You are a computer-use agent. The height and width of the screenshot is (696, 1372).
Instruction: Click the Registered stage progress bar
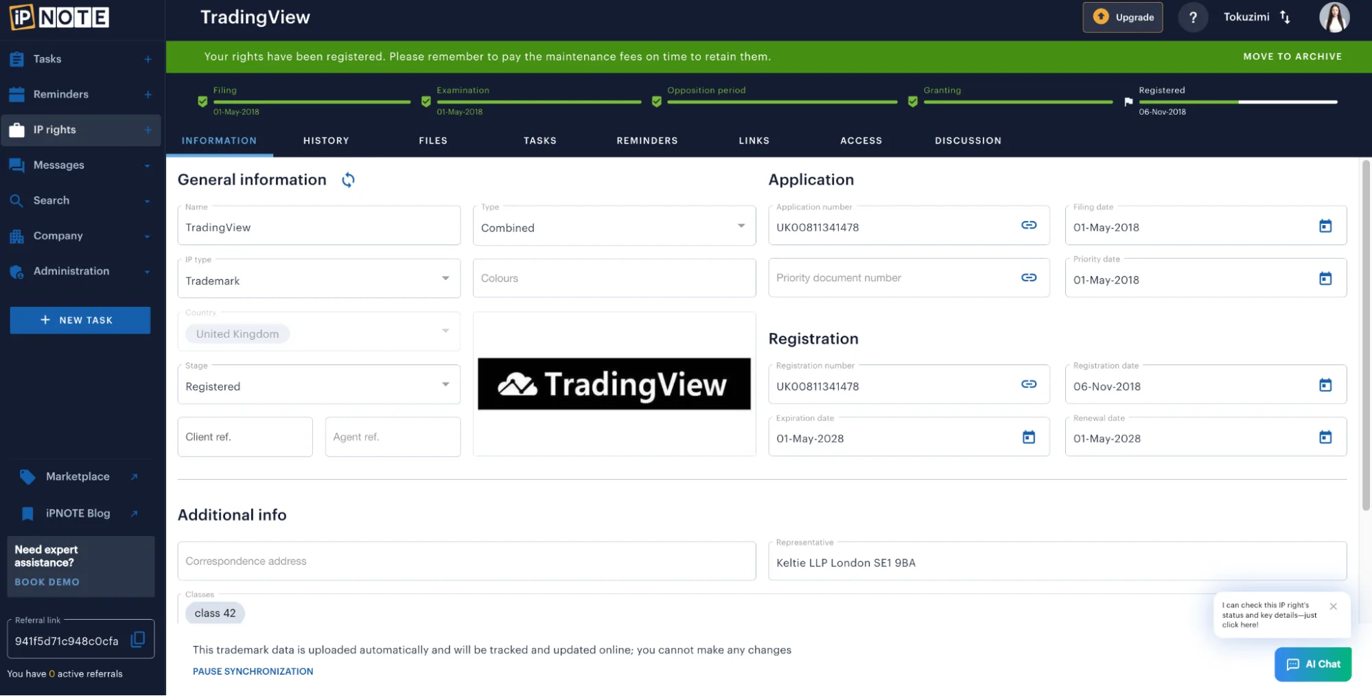click(x=1237, y=102)
